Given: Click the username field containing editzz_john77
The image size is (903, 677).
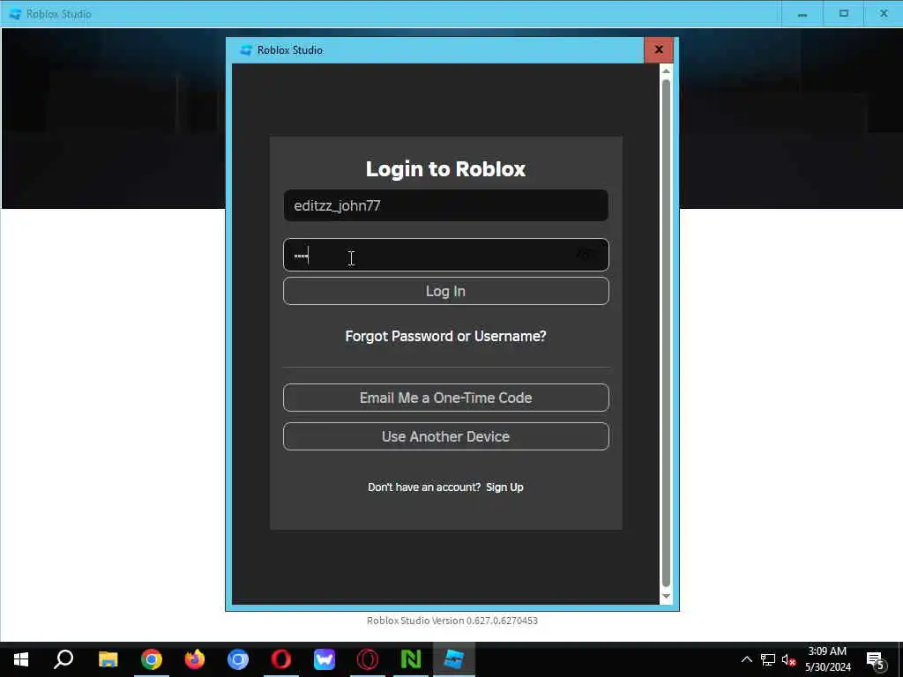Looking at the screenshot, I should pyautogui.click(x=445, y=205).
